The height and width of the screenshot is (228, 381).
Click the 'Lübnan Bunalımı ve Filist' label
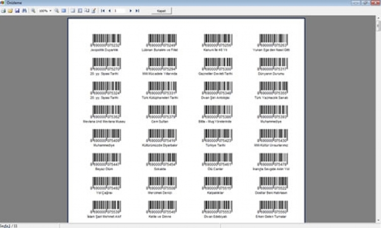[x=160, y=50]
